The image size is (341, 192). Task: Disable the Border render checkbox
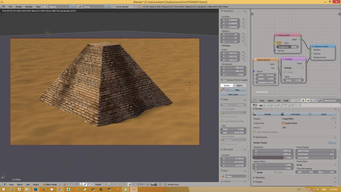[x=254, y=172]
